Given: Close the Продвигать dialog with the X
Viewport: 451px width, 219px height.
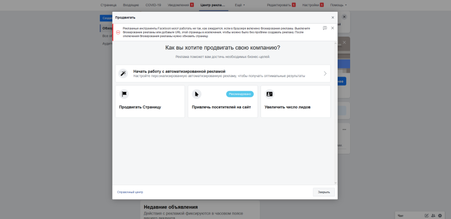Looking at the screenshot, I should pos(333,17).
